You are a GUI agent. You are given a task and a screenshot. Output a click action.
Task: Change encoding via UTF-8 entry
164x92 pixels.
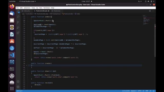(x=139, y=91)
